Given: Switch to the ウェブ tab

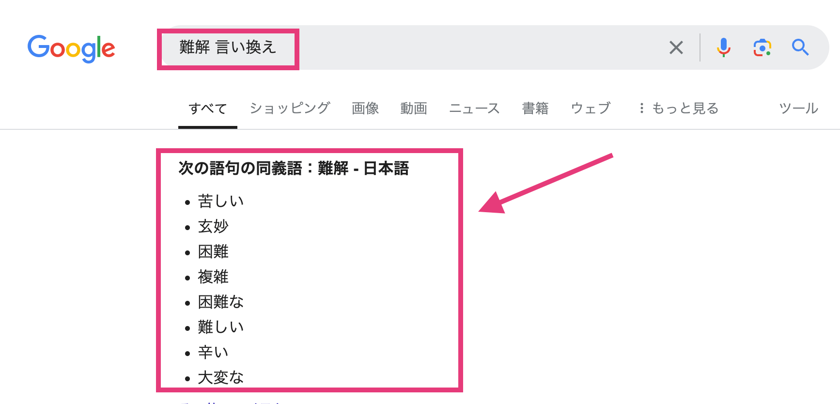Looking at the screenshot, I should pos(591,108).
